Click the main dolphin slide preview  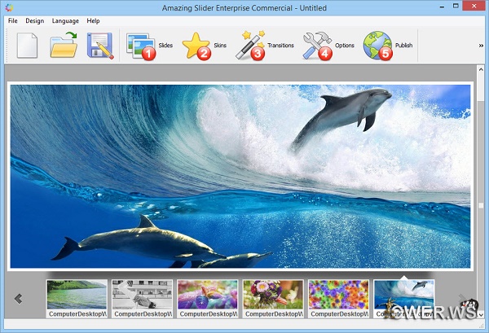(x=240, y=177)
